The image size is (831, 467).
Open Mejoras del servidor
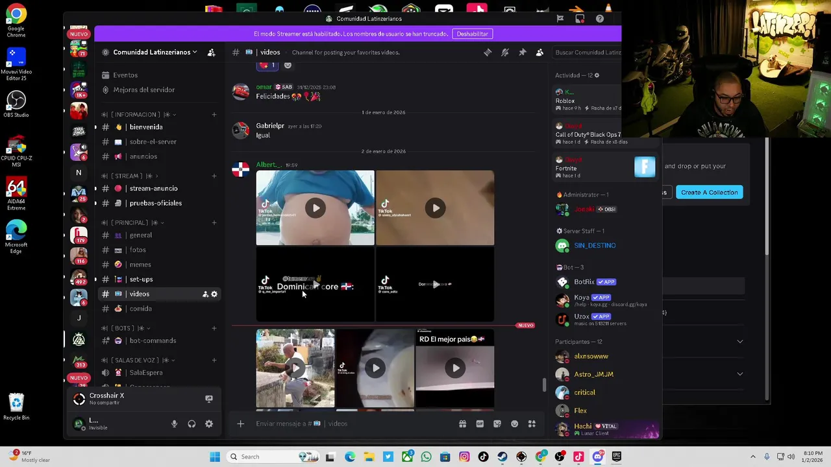(x=143, y=90)
